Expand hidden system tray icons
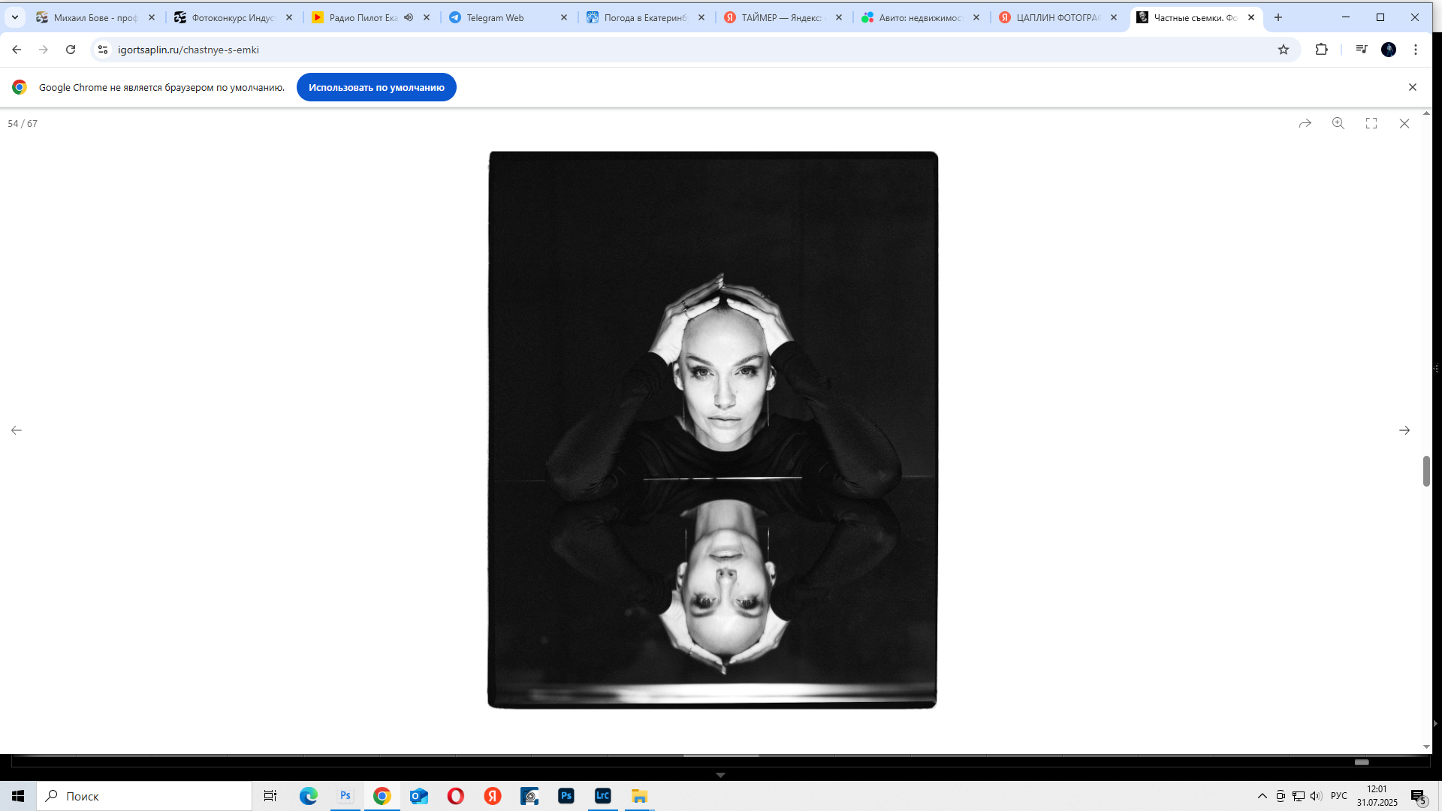1442x811 pixels. pyautogui.click(x=1263, y=796)
